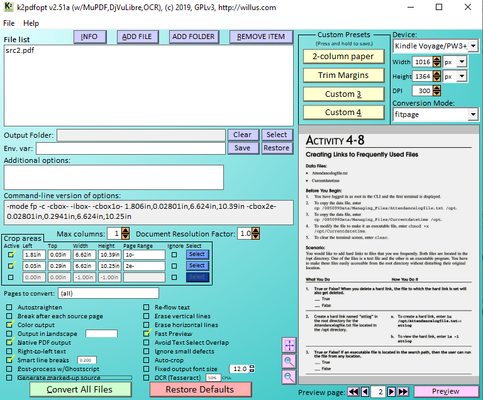Click Convert All Files
The height and width of the screenshot is (400, 483).
coord(80,389)
